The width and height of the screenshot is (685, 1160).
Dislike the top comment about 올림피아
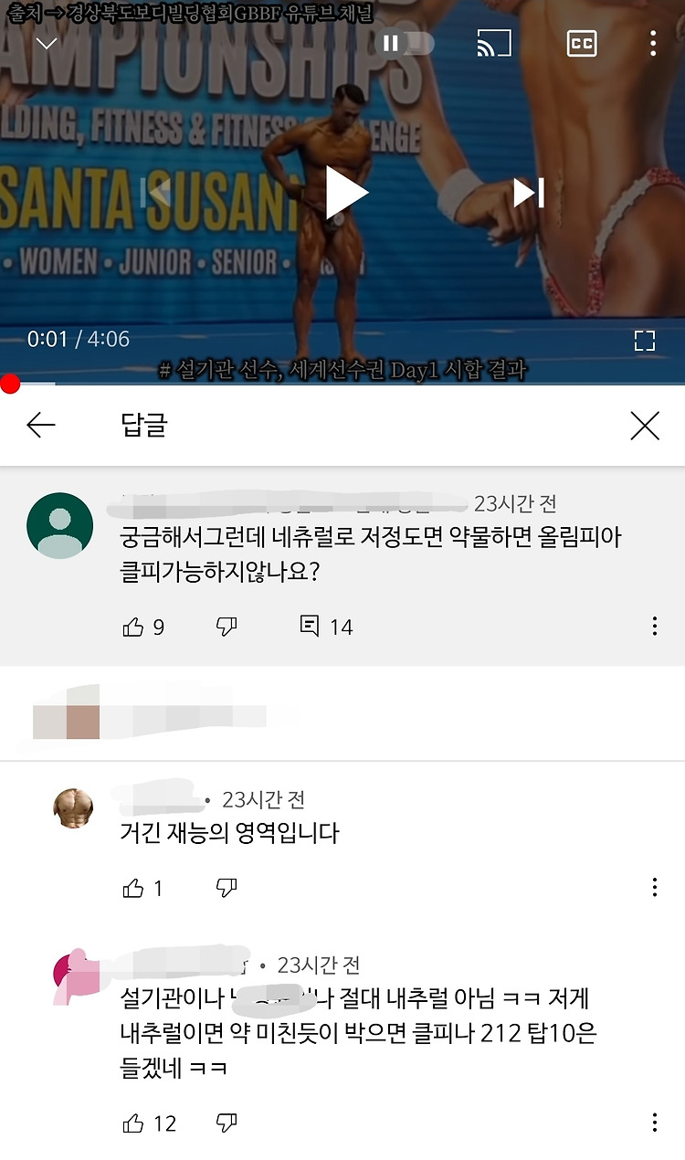tap(227, 627)
